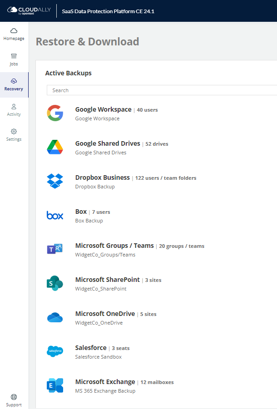Open the Settings menu label

(x=14, y=139)
